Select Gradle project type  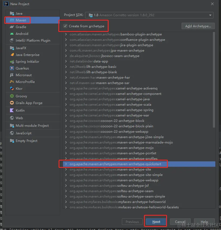pyautogui.click(x=33, y=27)
